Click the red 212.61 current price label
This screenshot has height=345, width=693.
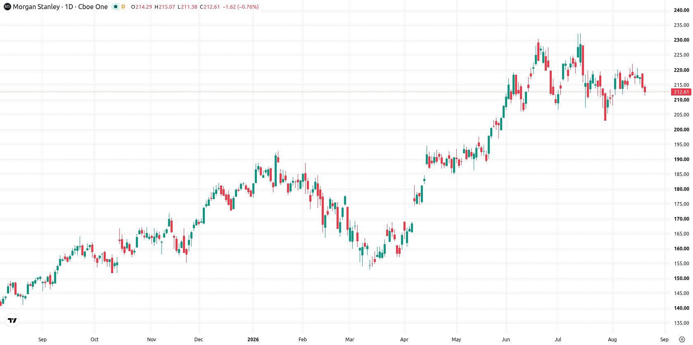point(681,92)
